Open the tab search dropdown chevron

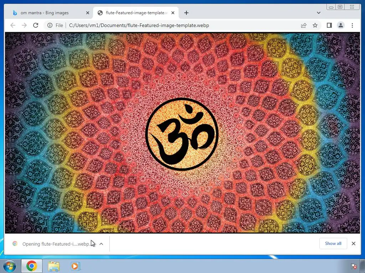click(319, 13)
